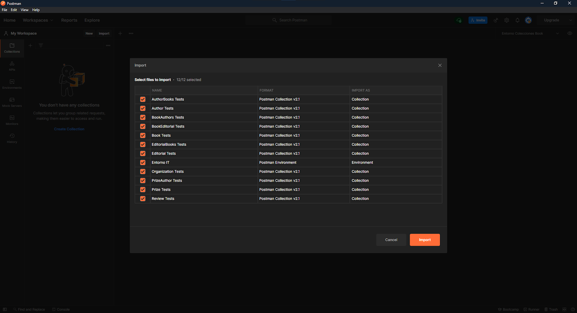Open the View menu
The height and width of the screenshot is (313, 577).
pos(25,10)
